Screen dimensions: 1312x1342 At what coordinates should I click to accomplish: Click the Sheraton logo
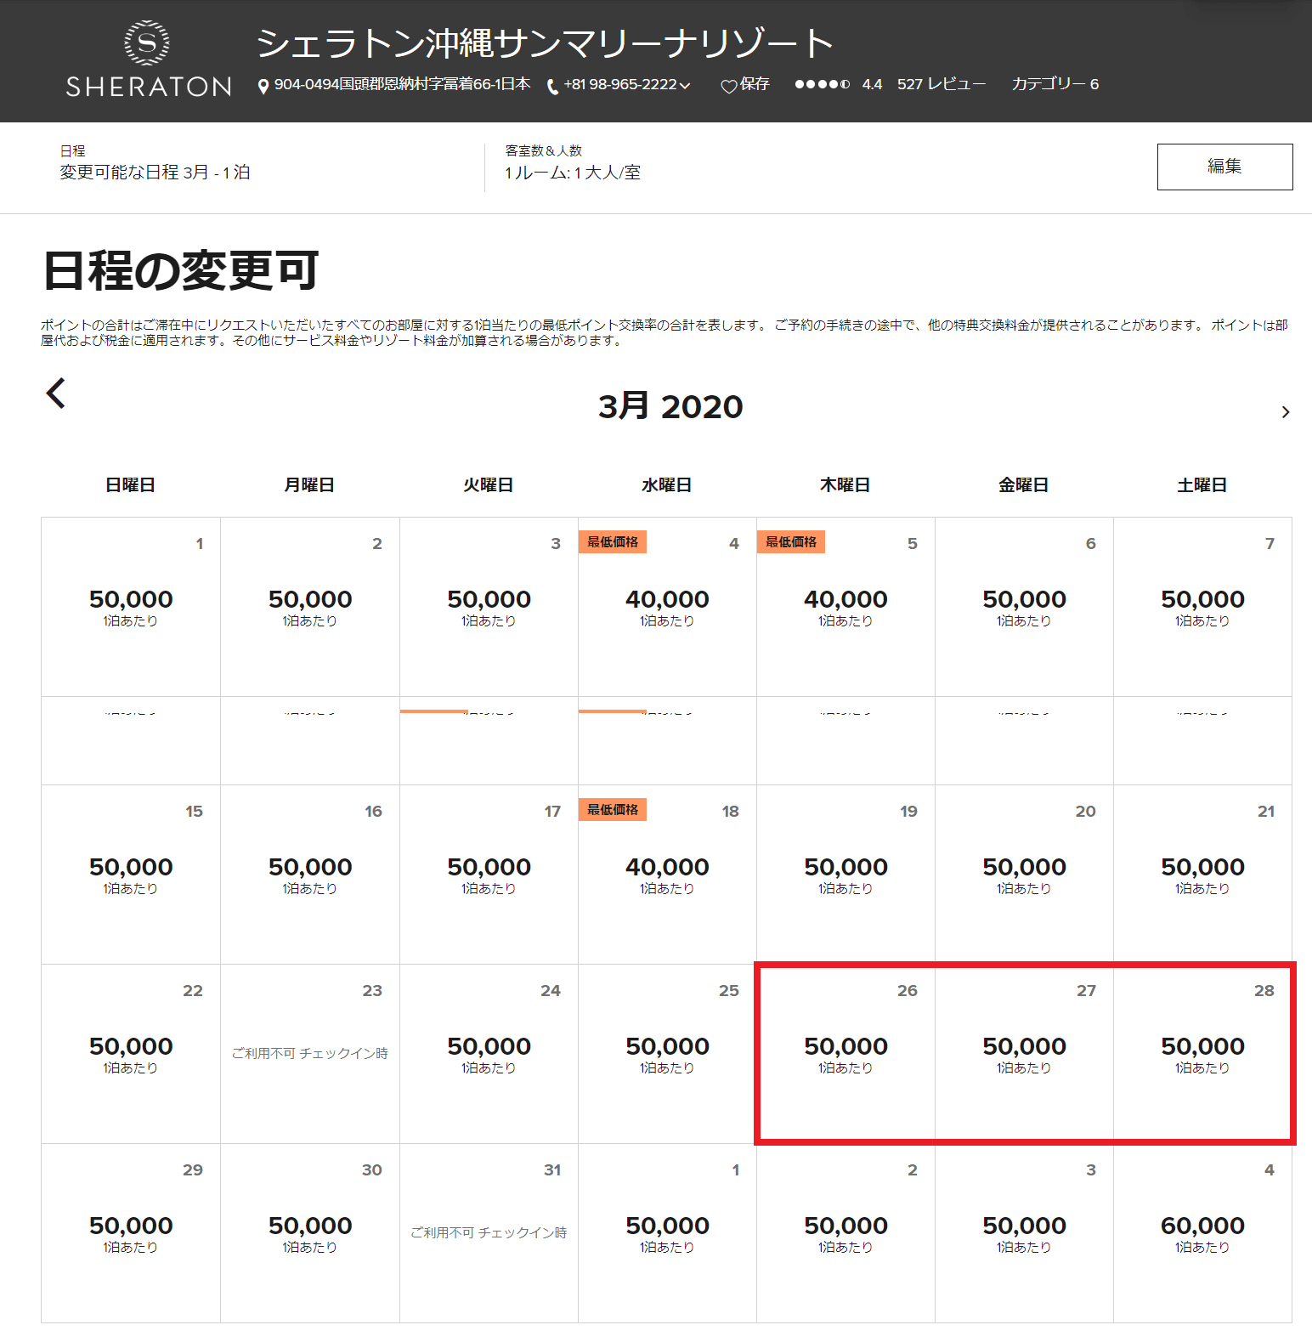(148, 60)
